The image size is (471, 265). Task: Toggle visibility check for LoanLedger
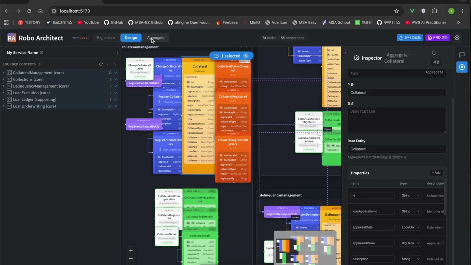(x=116, y=100)
